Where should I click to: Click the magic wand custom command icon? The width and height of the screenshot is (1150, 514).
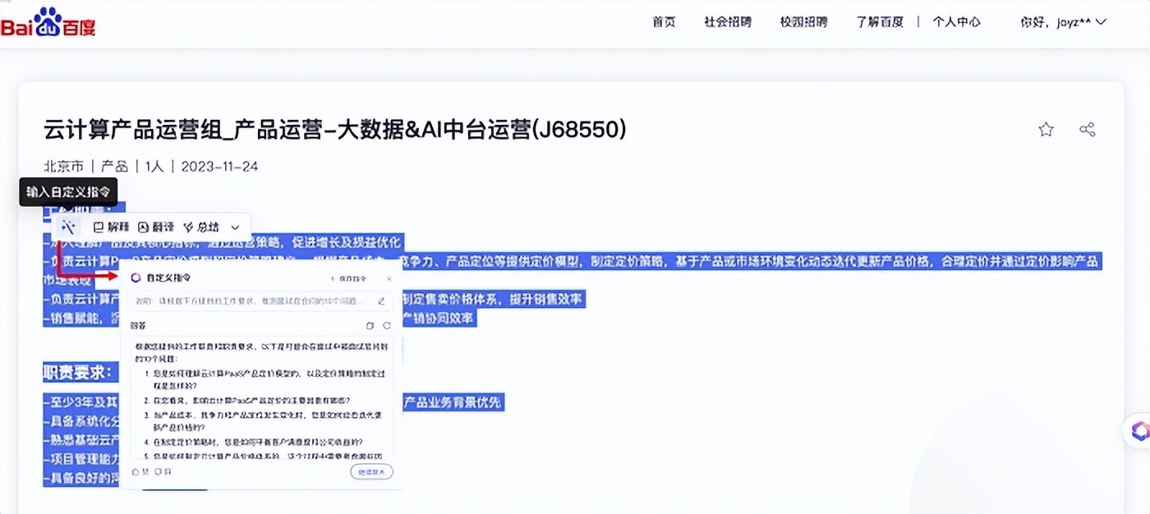(69, 227)
